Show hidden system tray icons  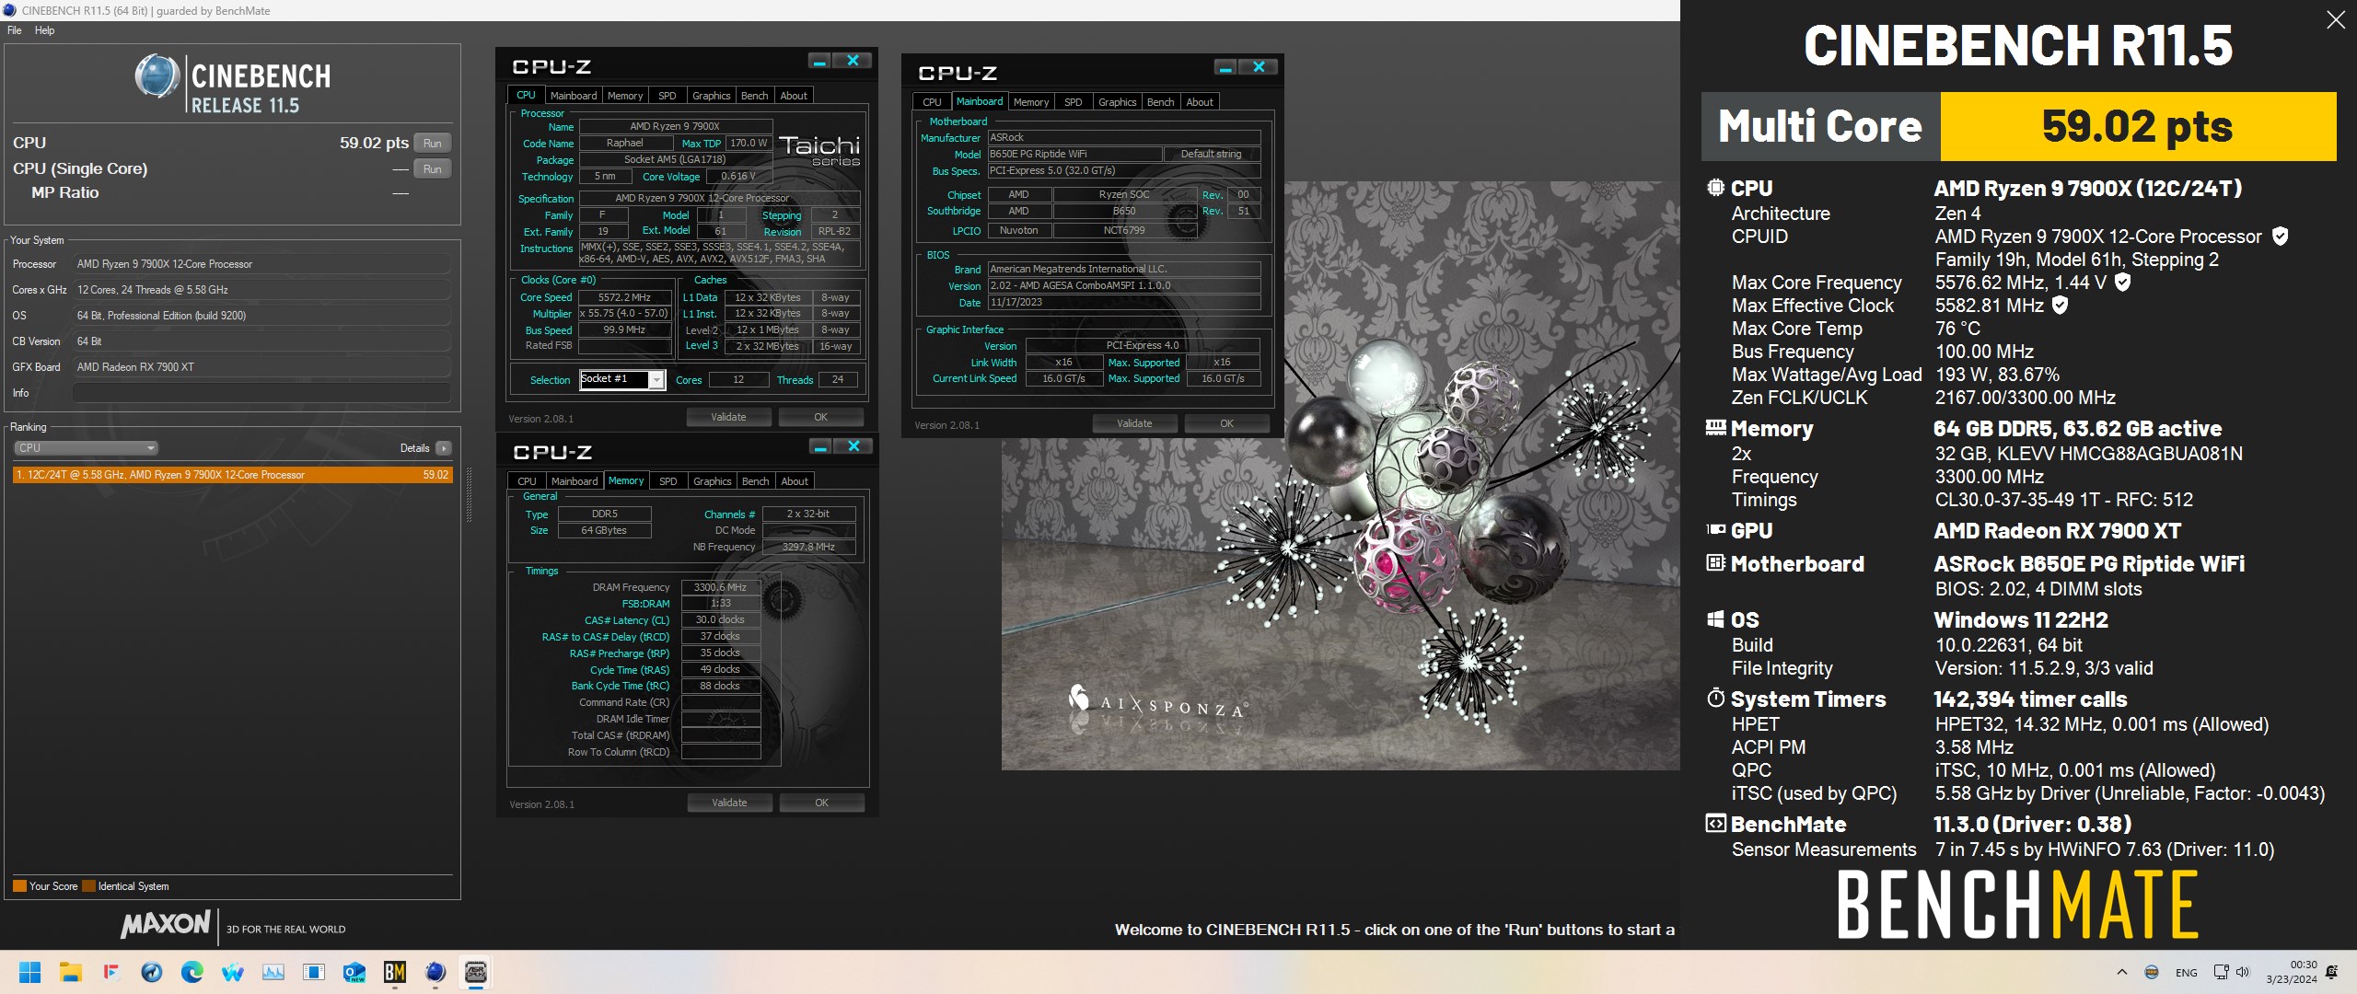[2122, 972]
